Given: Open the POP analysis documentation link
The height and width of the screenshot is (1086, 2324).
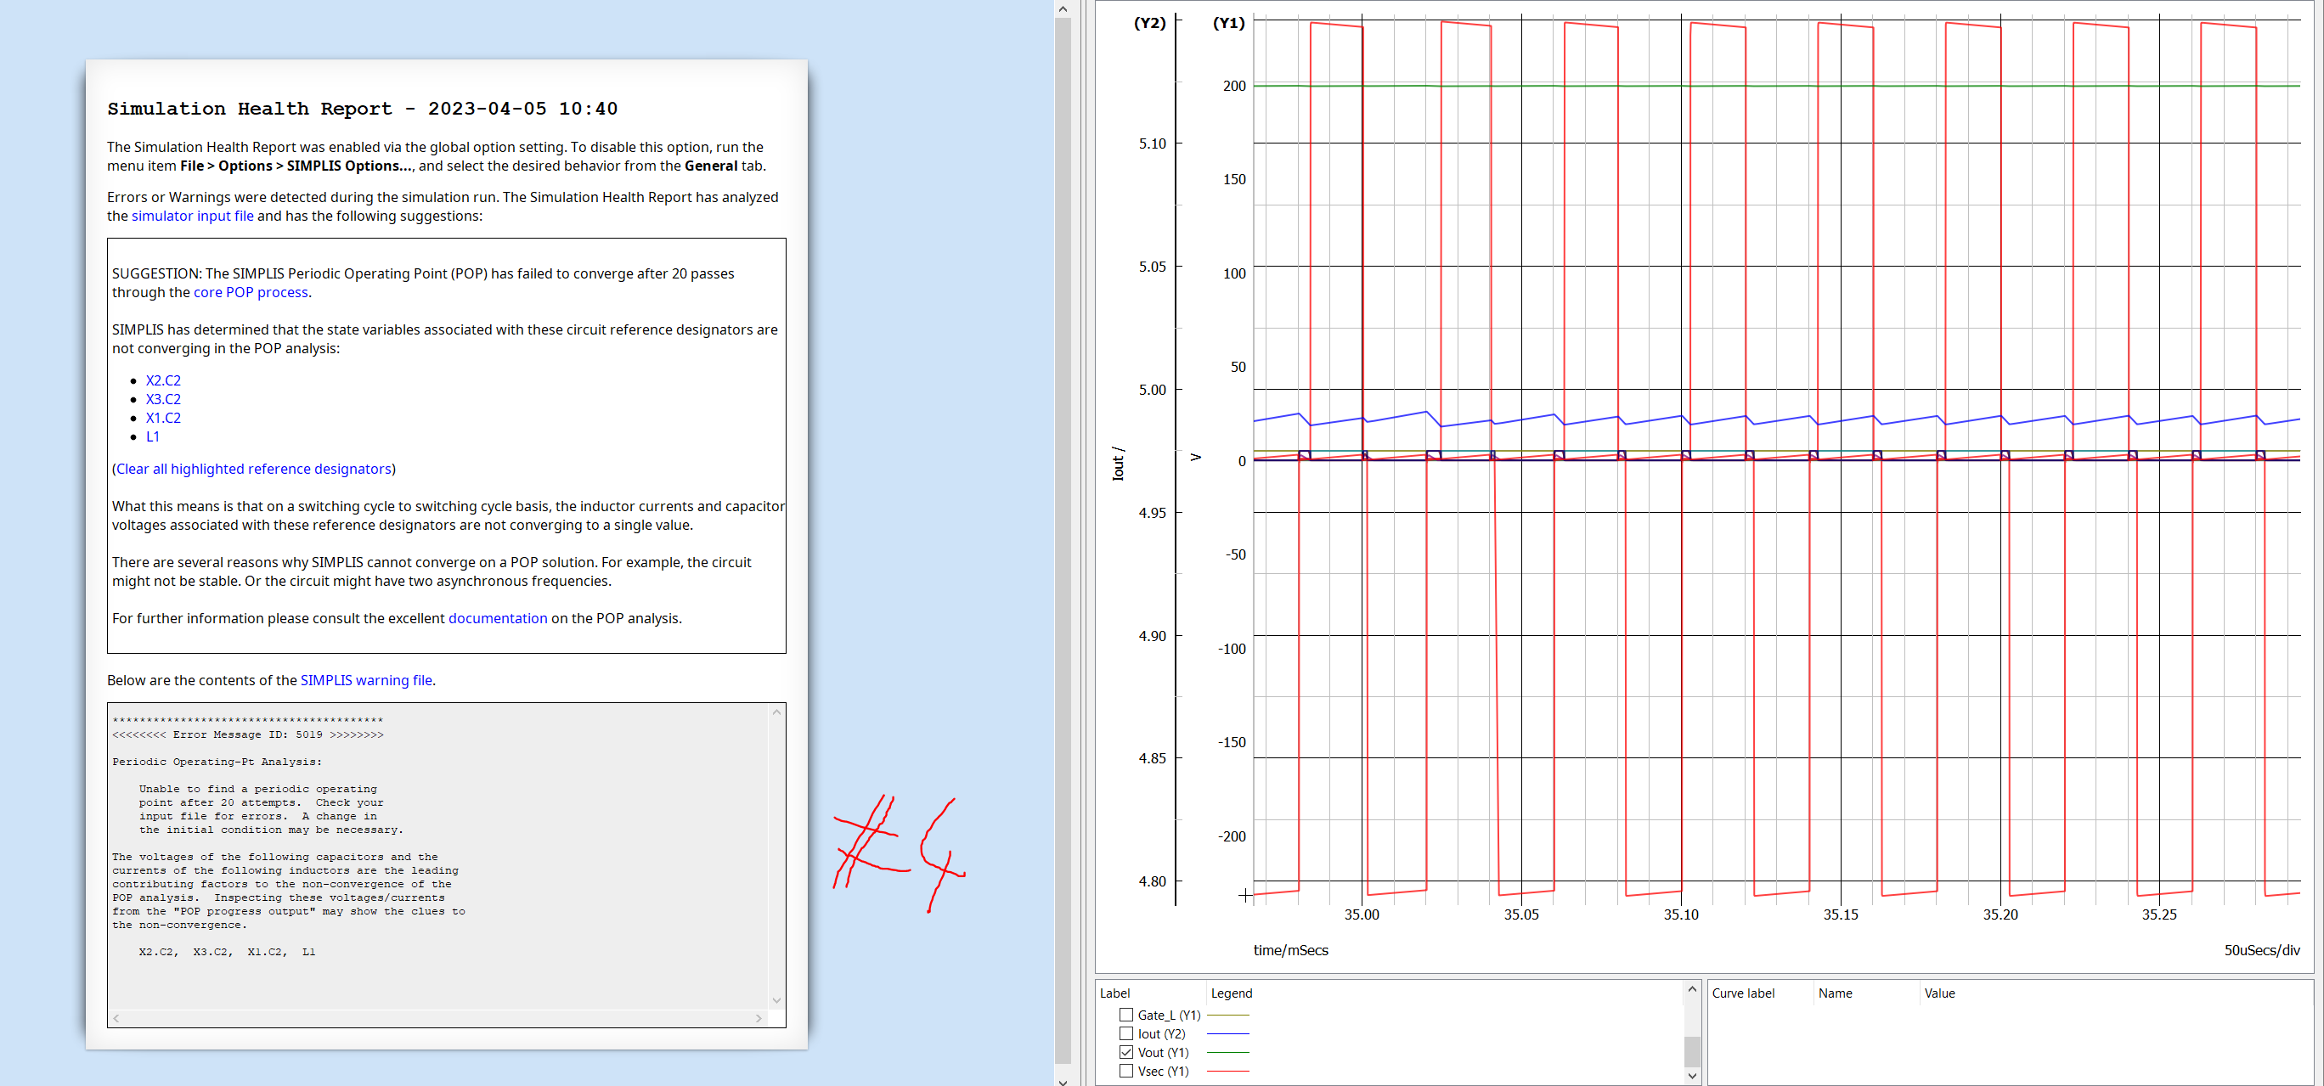Looking at the screenshot, I should point(498,618).
